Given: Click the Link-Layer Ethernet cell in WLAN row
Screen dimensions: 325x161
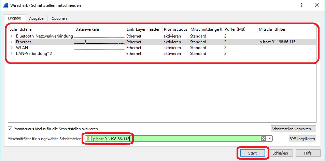Looking at the screenshot, I should pos(134,48).
